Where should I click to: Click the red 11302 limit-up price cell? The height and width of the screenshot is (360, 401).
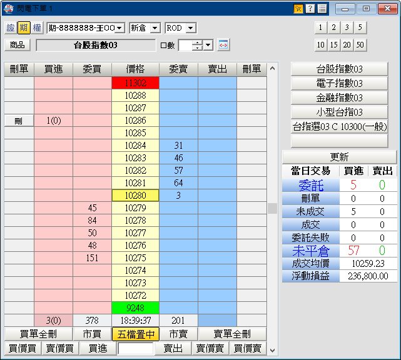[136, 82]
